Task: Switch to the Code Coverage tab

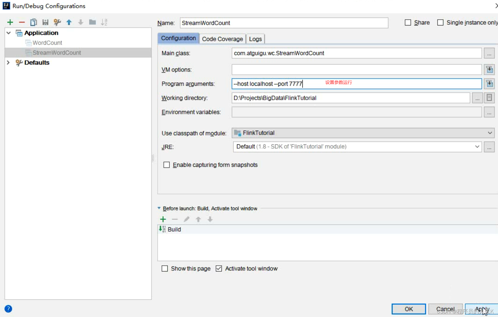Action: (x=222, y=39)
